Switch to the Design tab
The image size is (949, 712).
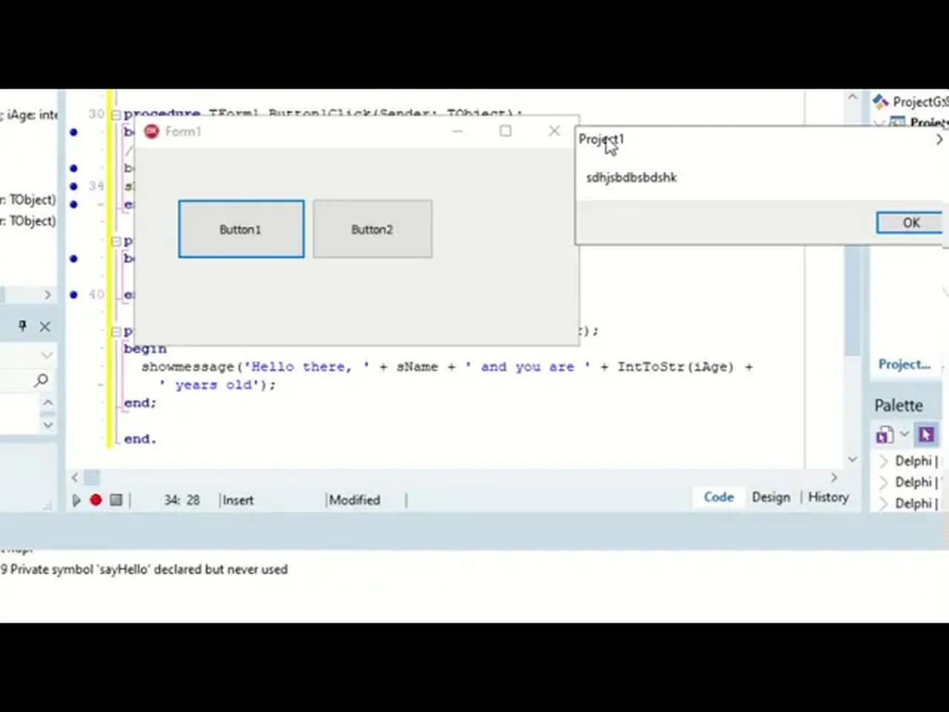point(770,497)
